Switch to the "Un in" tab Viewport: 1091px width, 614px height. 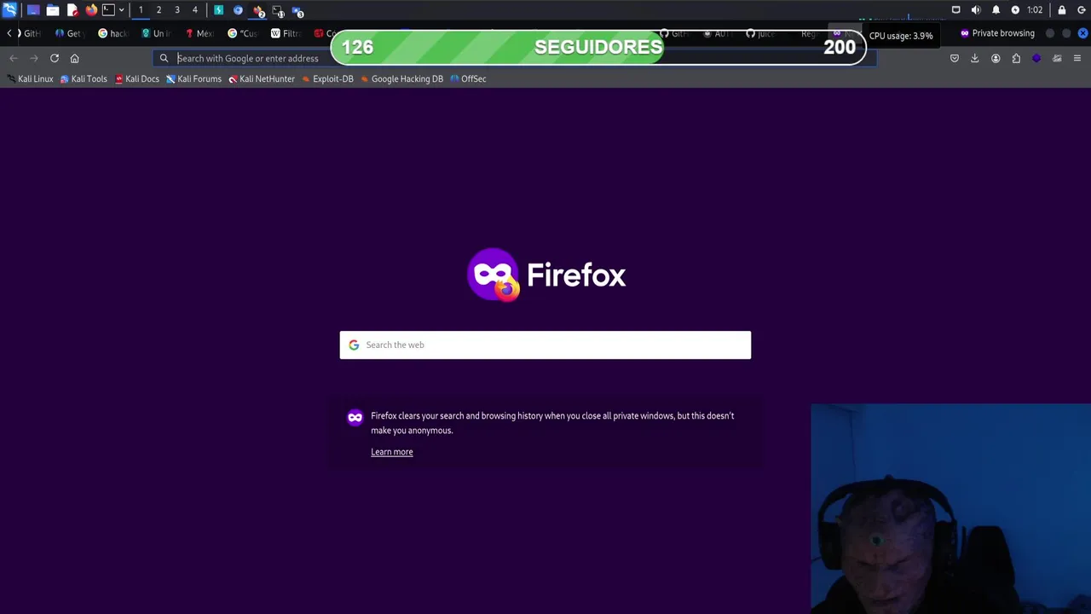coord(157,33)
